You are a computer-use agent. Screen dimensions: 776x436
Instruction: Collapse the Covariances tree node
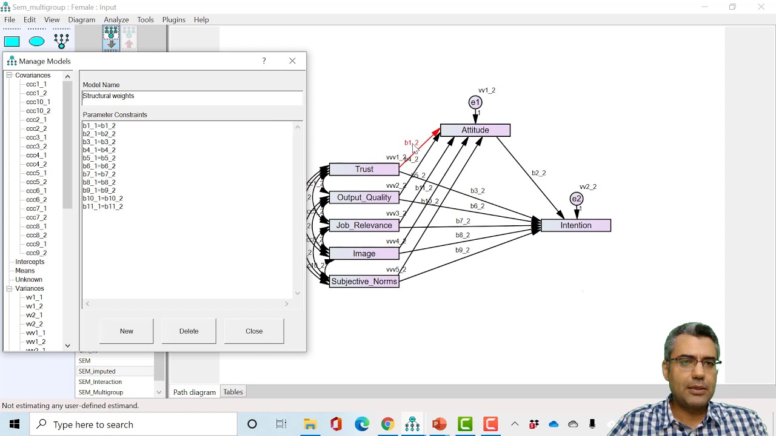pyautogui.click(x=9, y=75)
